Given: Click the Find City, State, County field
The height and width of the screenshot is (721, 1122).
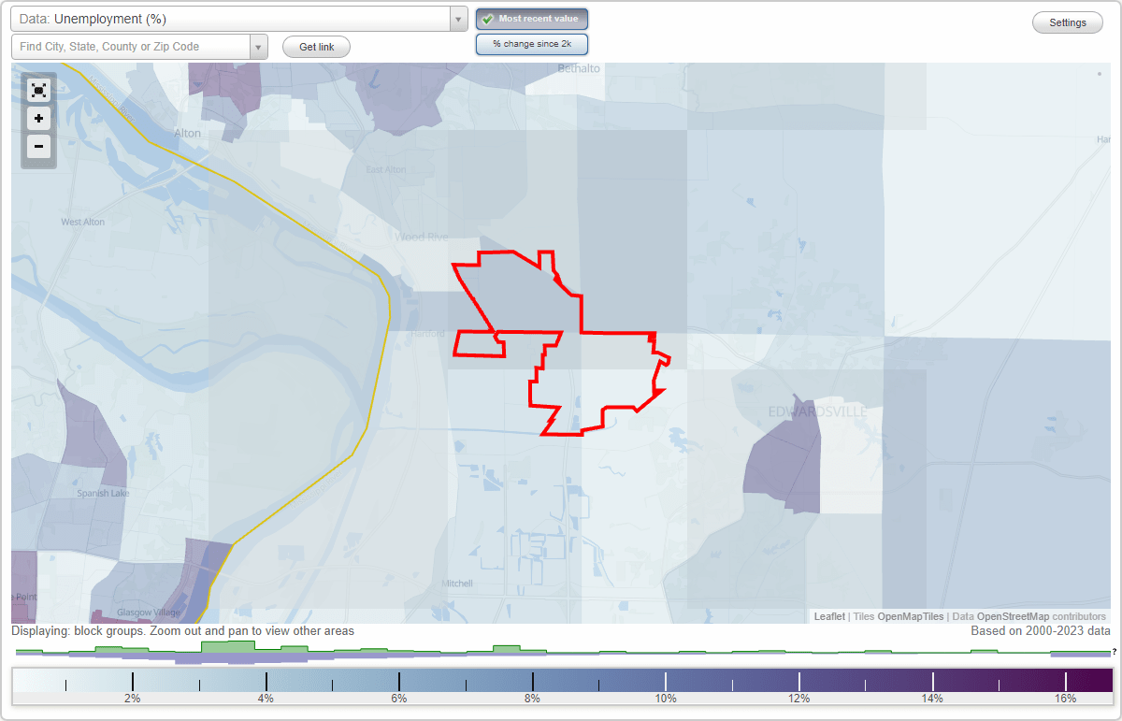Looking at the screenshot, I should [131, 47].
